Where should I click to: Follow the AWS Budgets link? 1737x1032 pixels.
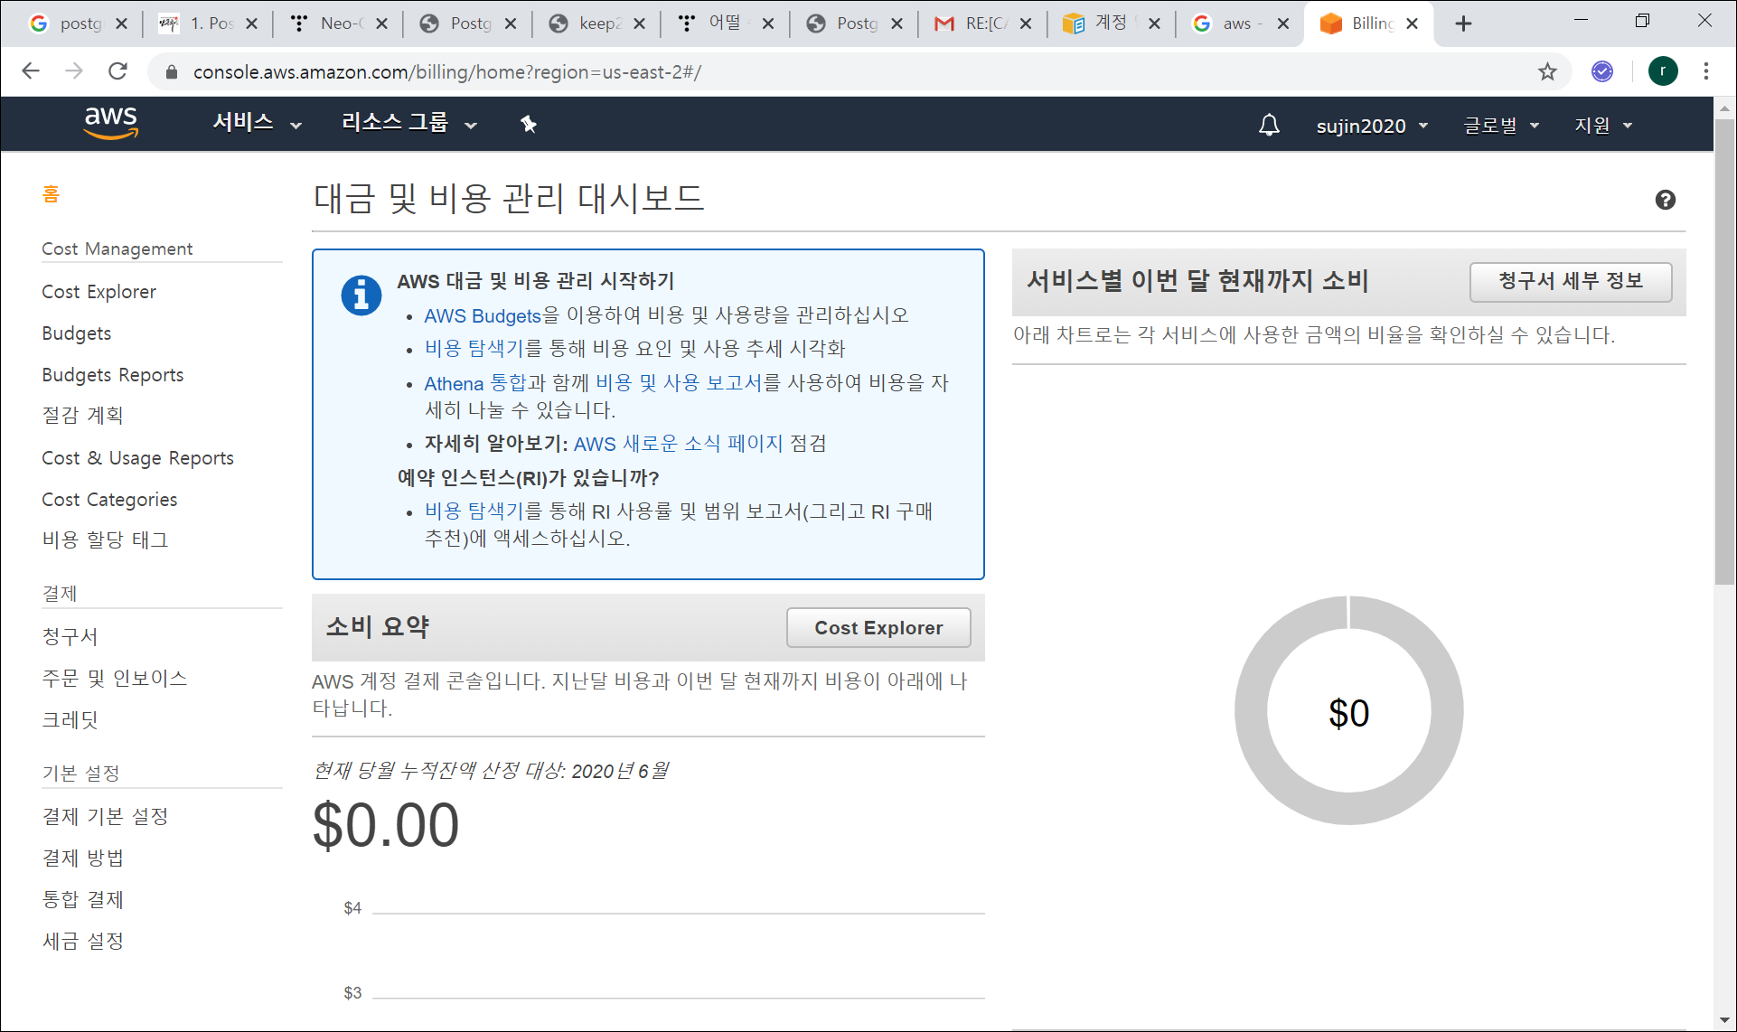click(483, 315)
